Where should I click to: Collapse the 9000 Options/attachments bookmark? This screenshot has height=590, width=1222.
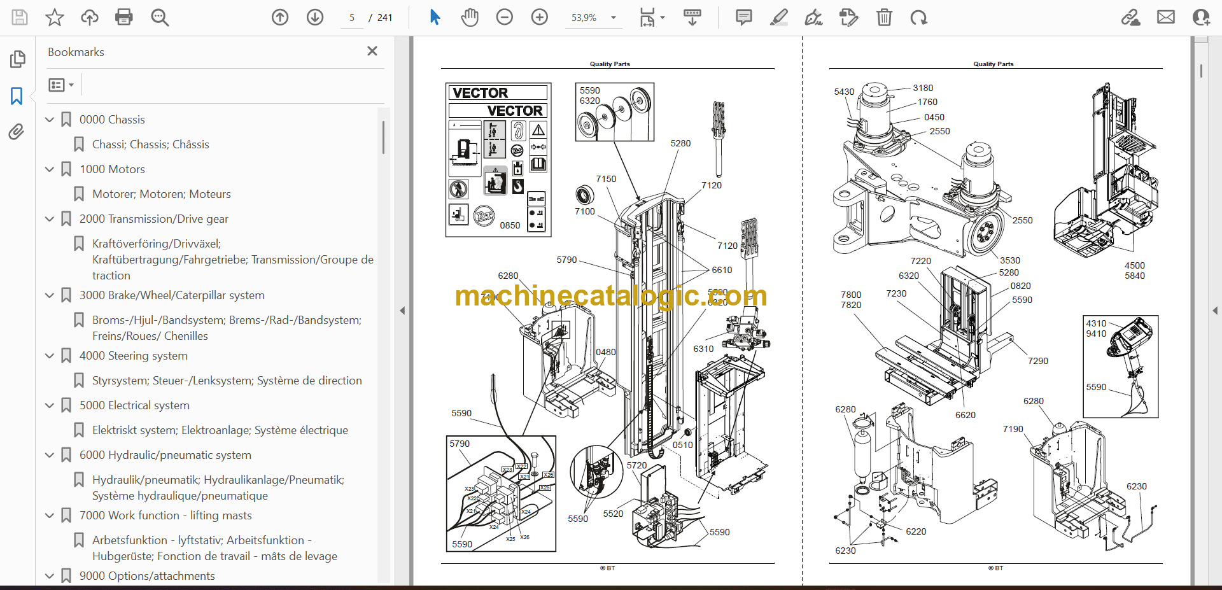click(x=50, y=575)
